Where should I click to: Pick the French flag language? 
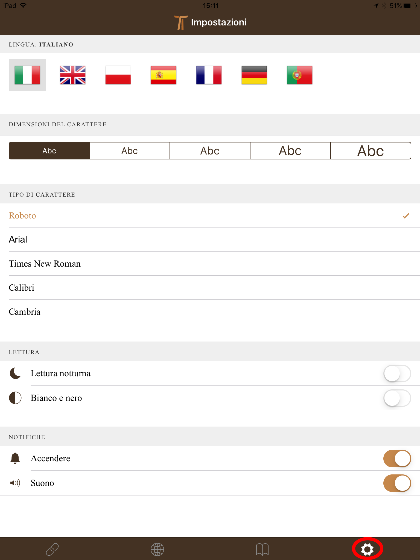point(209,75)
